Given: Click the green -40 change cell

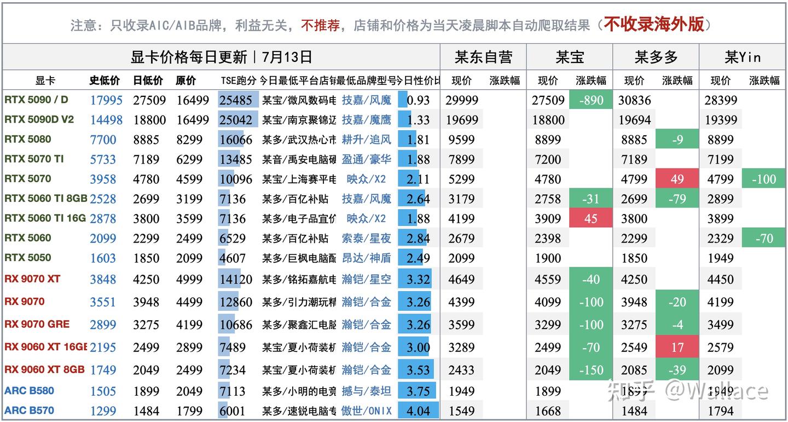Looking at the screenshot, I should pos(590,279).
